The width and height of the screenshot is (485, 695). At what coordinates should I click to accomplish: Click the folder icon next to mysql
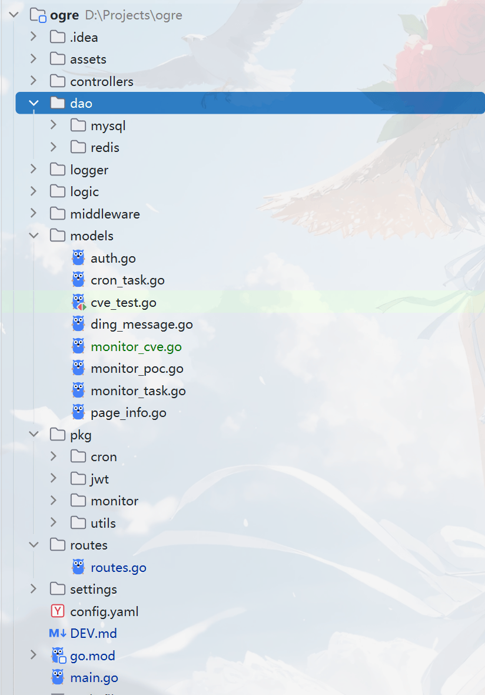(x=78, y=125)
